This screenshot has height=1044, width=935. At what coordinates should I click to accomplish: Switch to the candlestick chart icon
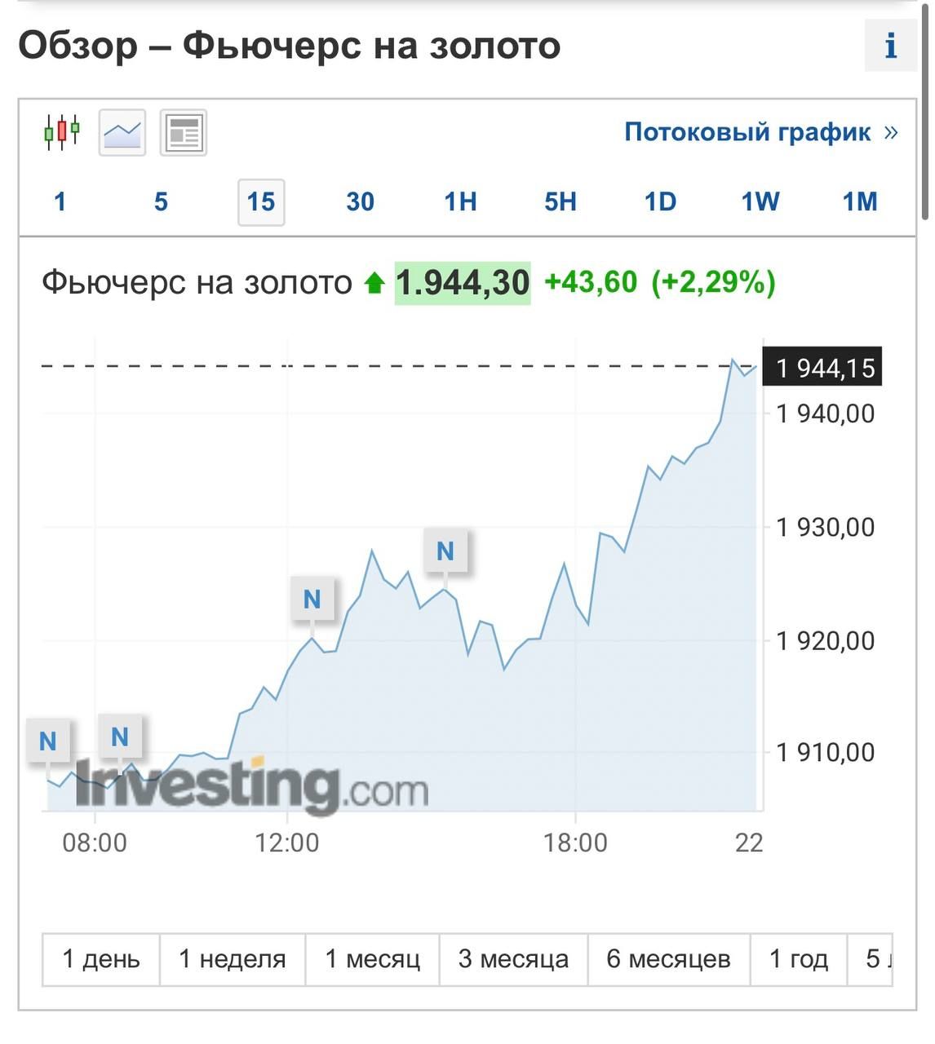coord(62,132)
